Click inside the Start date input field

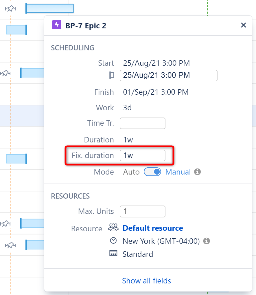[x=169, y=75]
